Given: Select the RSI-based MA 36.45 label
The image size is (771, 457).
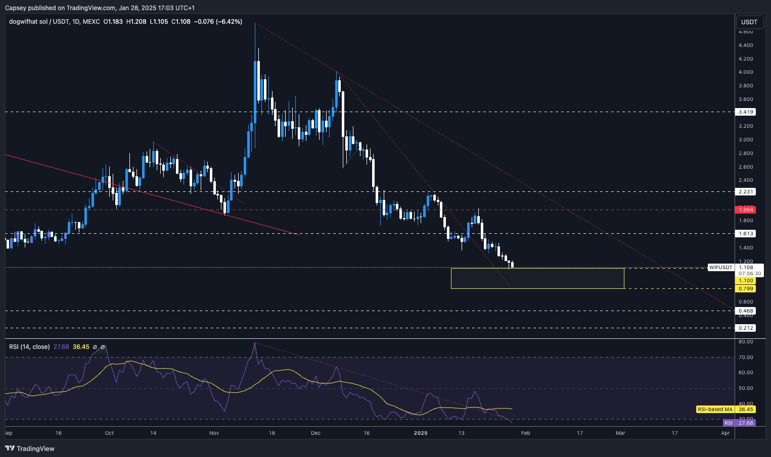Looking at the screenshot, I should coord(724,410).
